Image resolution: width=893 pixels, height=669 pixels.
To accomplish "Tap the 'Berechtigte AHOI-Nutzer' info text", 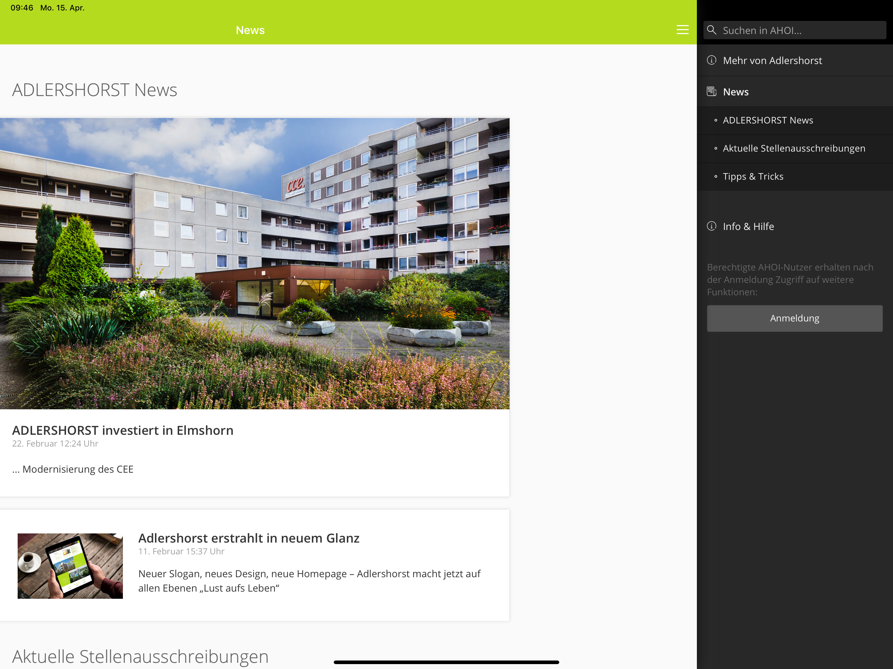I will point(790,280).
